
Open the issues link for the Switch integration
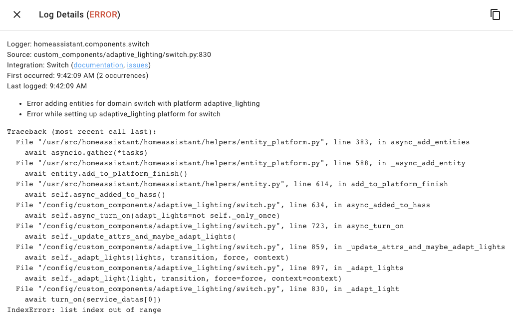point(137,65)
